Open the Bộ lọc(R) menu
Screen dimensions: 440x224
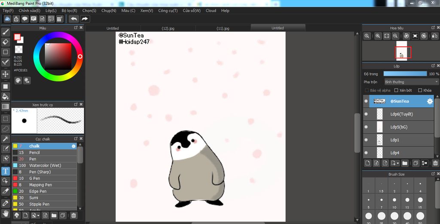click(69, 10)
